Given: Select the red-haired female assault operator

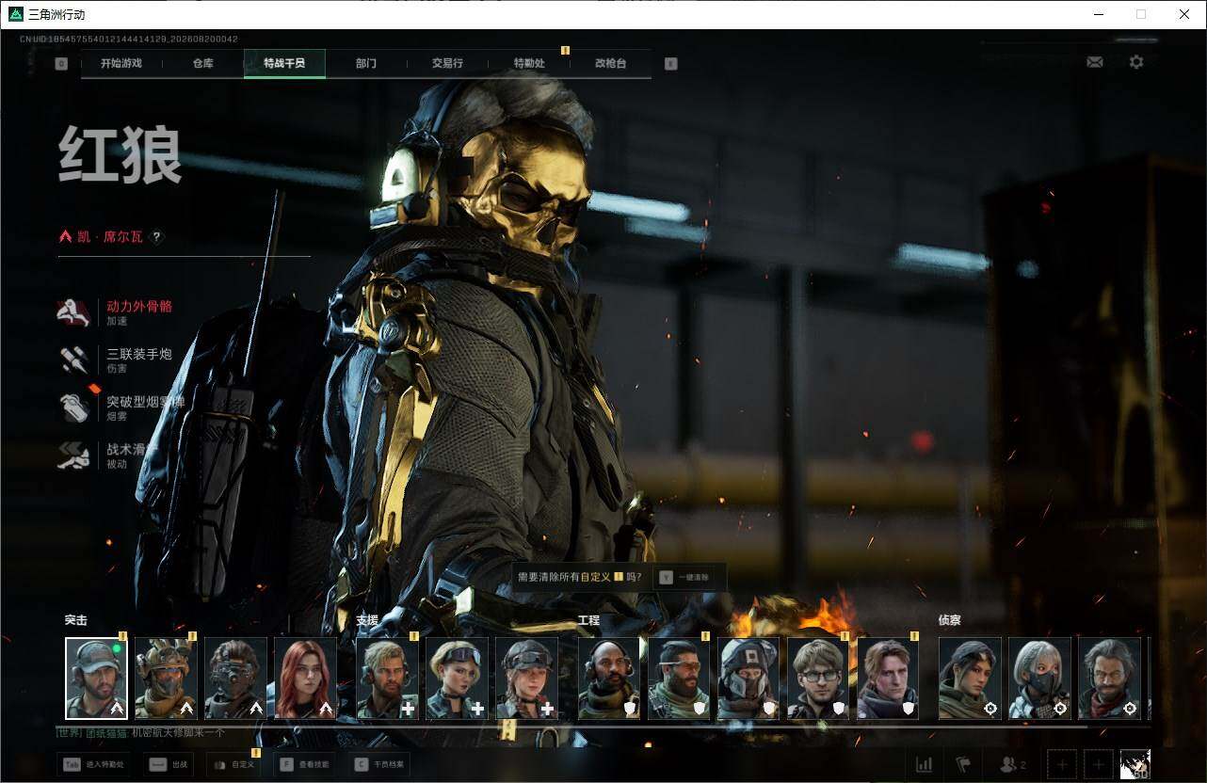Looking at the screenshot, I should coord(305,679).
